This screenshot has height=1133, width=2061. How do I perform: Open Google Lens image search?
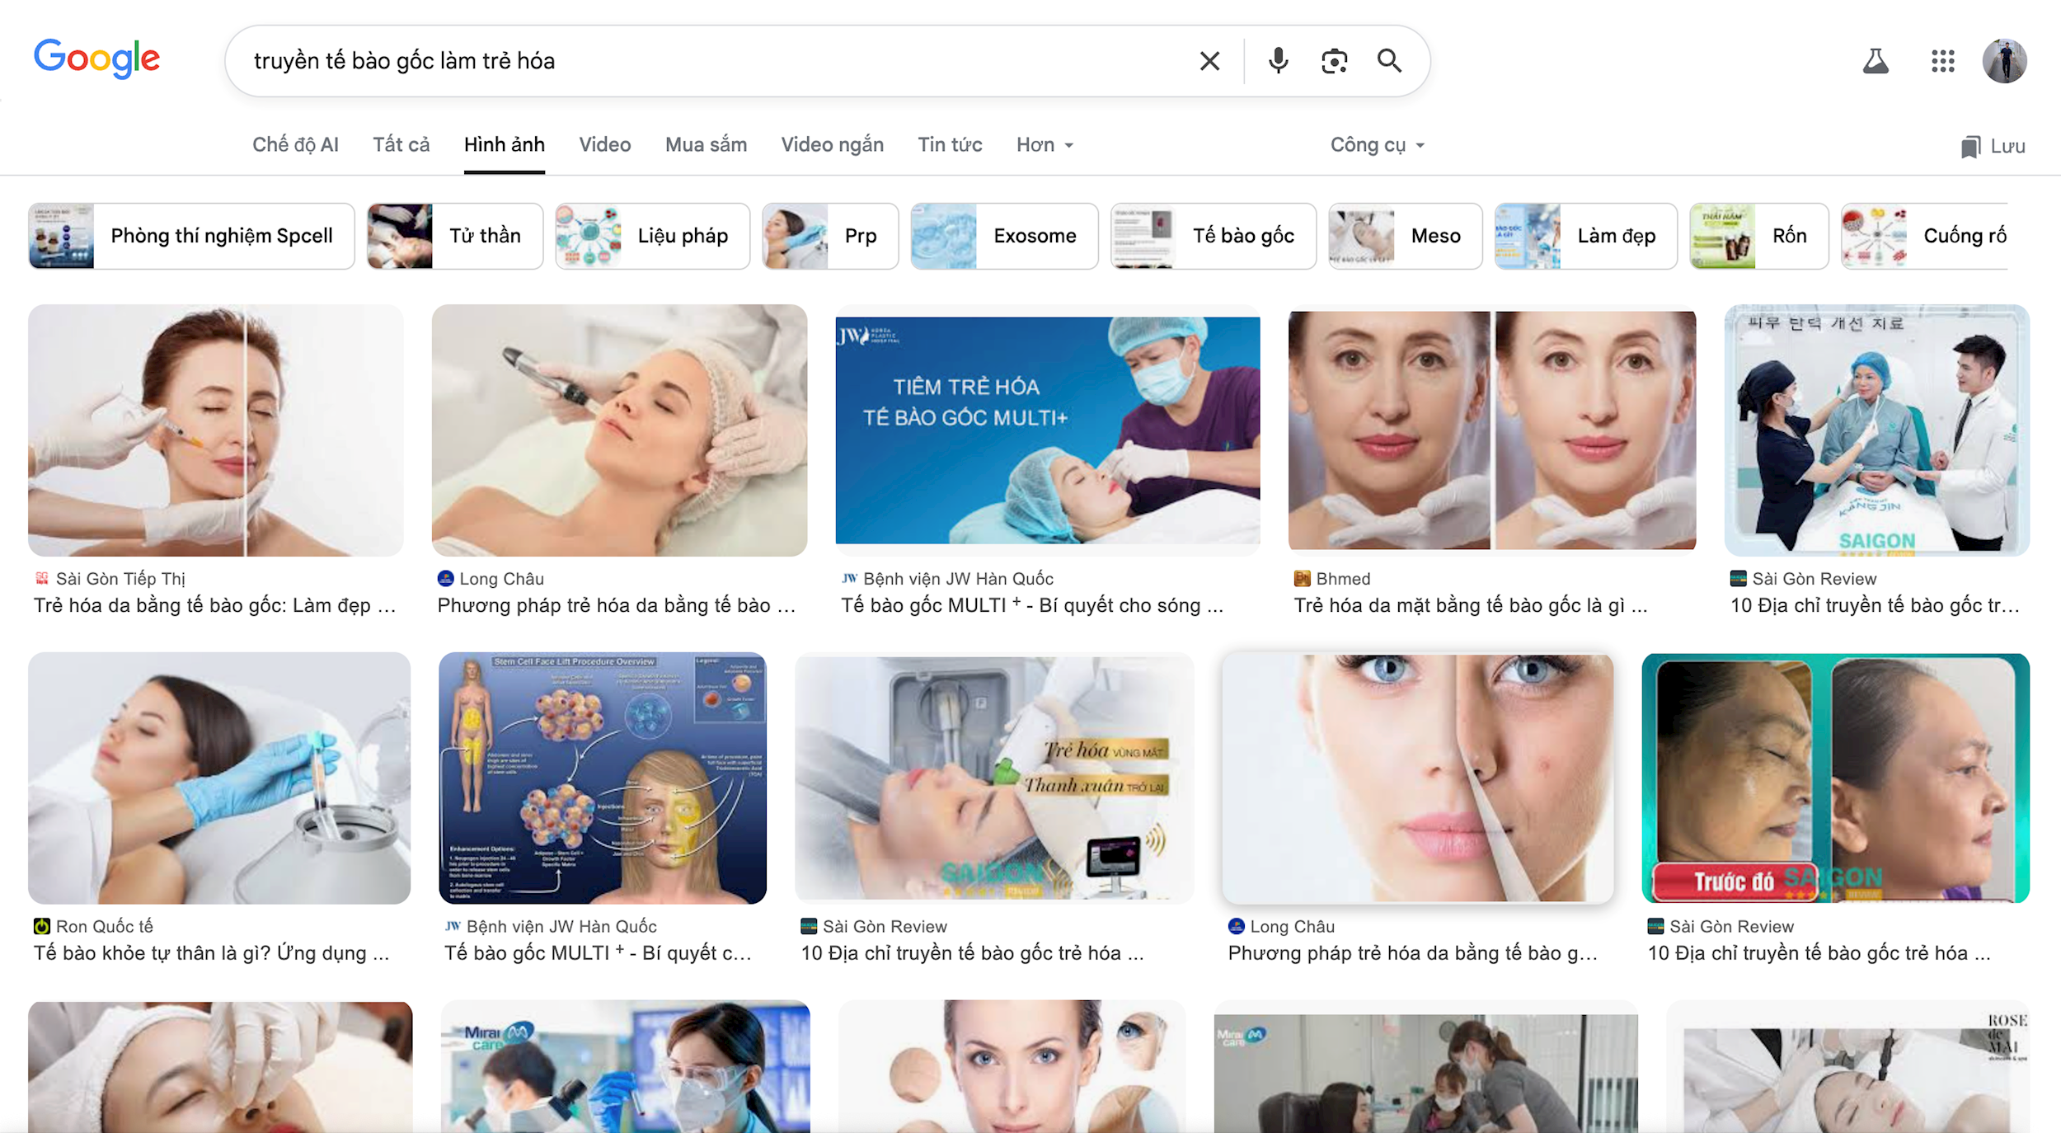coord(1334,61)
